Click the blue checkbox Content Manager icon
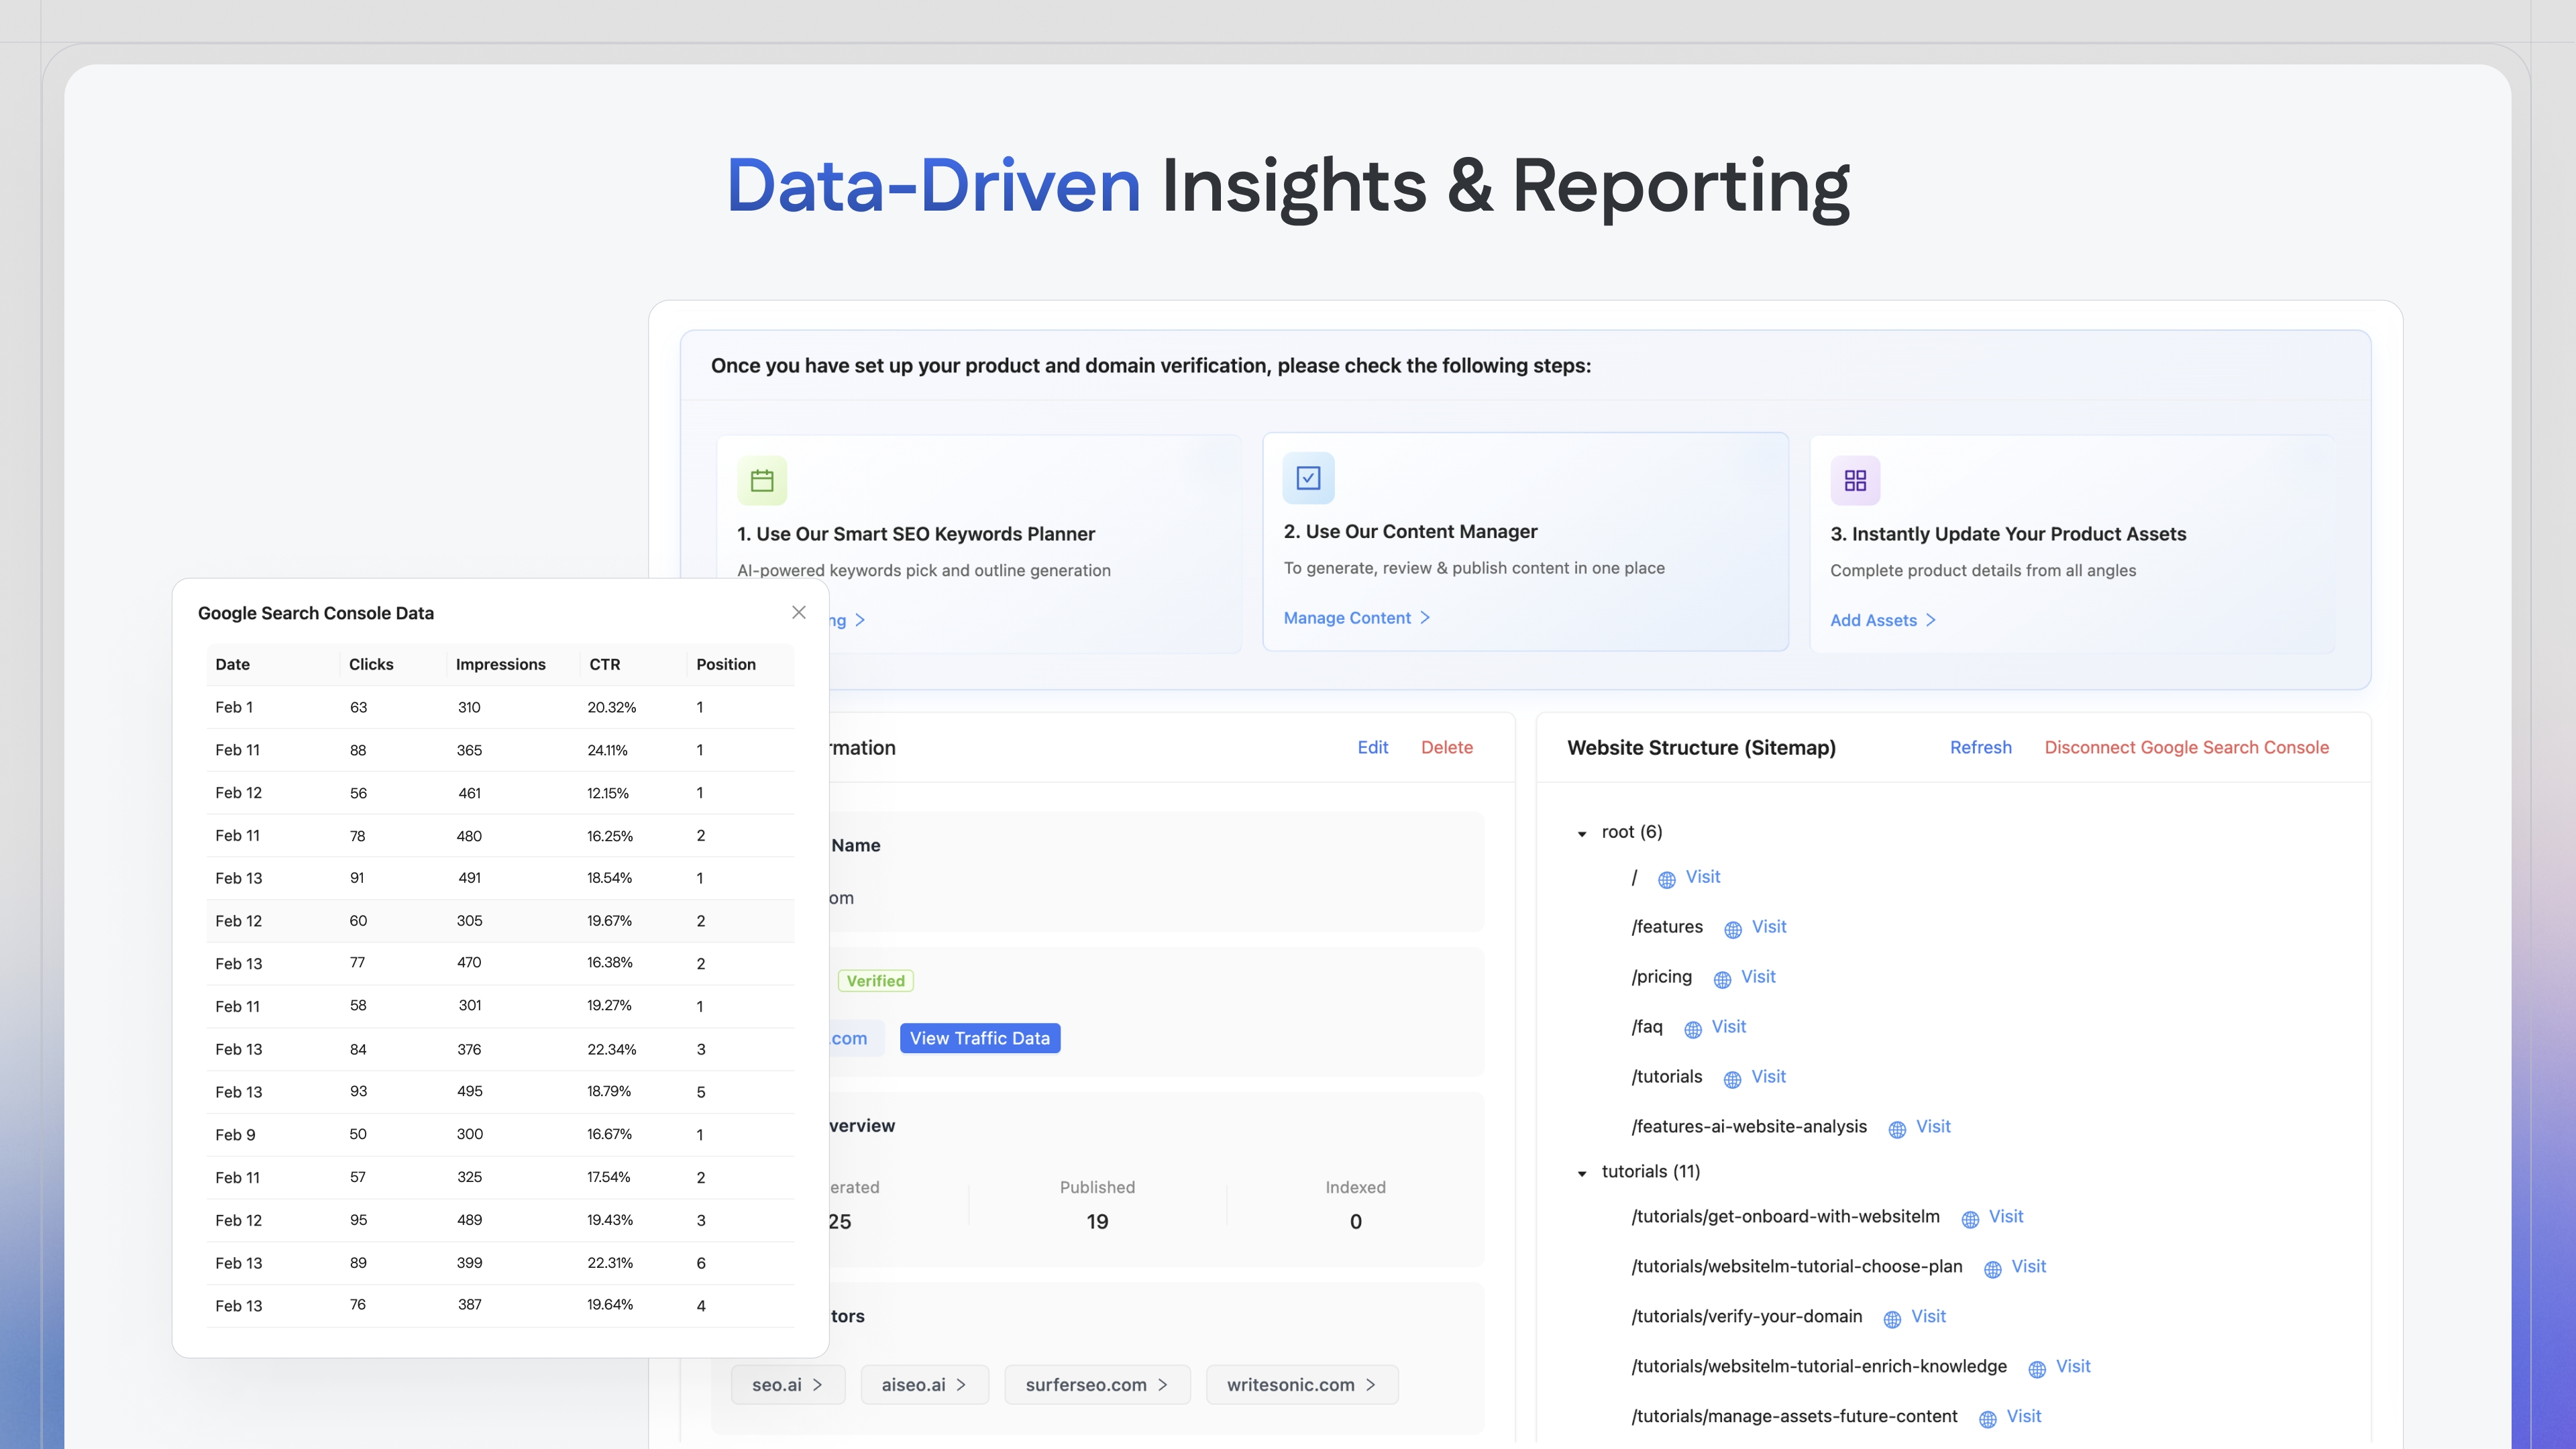The width and height of the screenshot is (2576, 1449). [1308, 478]
